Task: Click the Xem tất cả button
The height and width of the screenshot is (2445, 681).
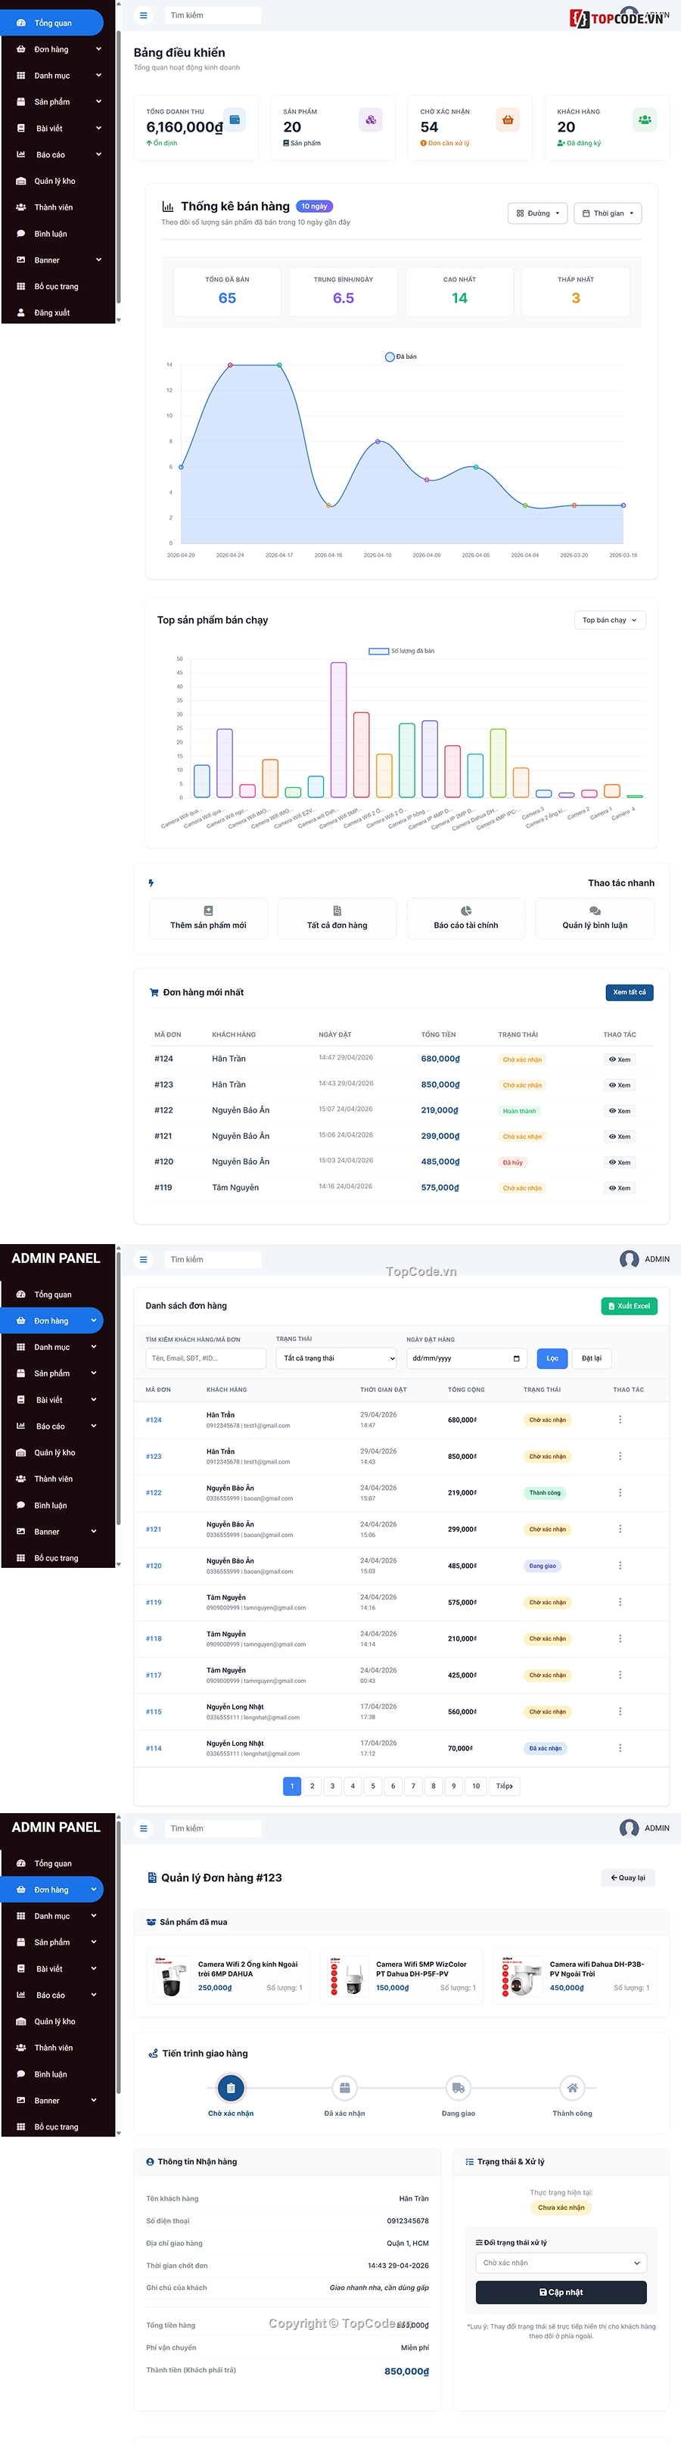Action: [630, 992]
